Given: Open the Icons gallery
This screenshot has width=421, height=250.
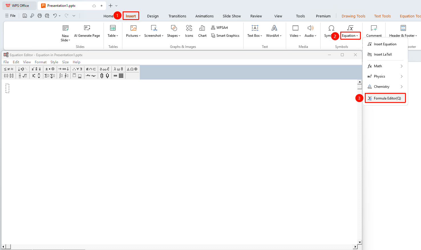Looking at the screenshot, I should [189, 31].
